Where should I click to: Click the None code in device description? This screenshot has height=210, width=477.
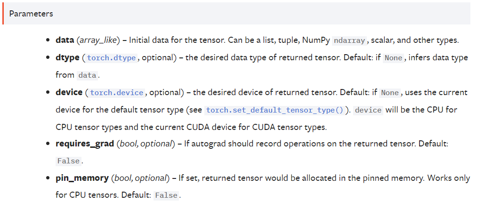[x=390, y=92]
